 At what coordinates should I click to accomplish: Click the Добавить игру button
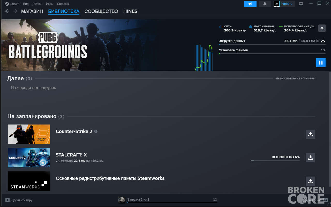click(x=19, y=200)
